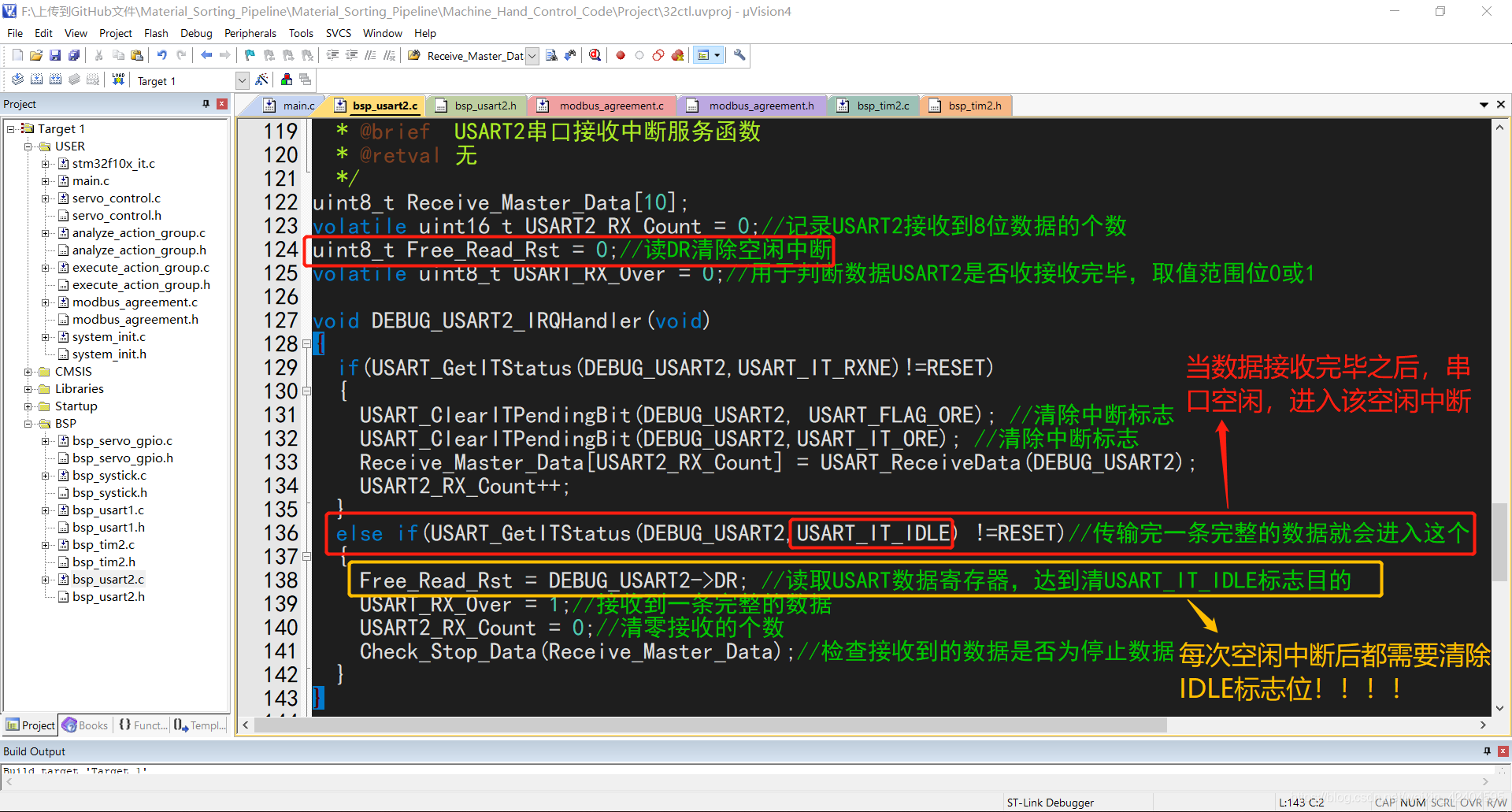Viewport: 1512px width, 812px height.
Task: Rebuild all target files icon
Action: tap(55, 80)
